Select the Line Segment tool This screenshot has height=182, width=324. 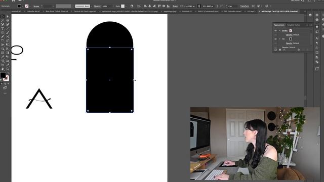click(x=8, y=28)
